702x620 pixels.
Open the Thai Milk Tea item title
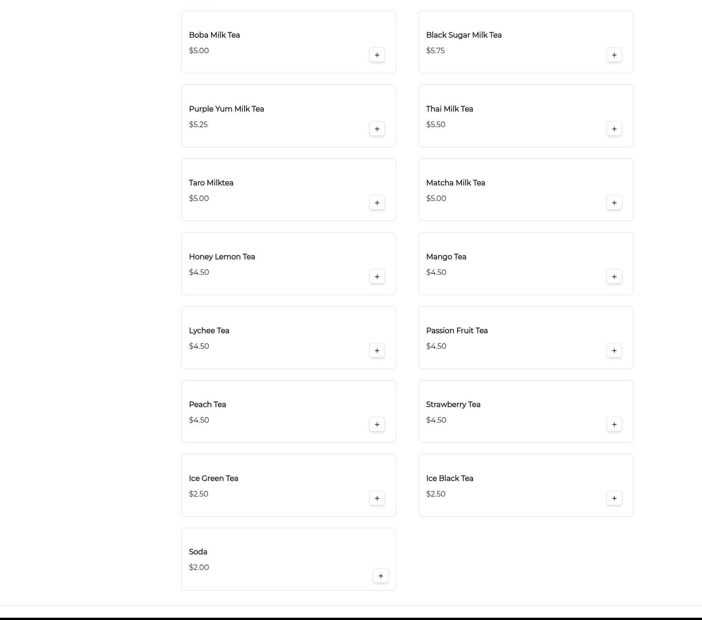450,109
